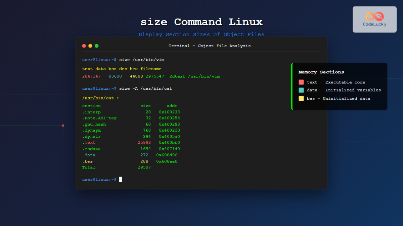The image size is (403, 226).
Task: Click the red dot on the background circuit line
Action: click(x=63, y=126)
